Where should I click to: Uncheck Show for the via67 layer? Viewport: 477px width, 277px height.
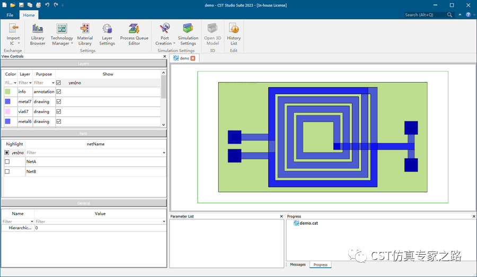pos(59,111)
